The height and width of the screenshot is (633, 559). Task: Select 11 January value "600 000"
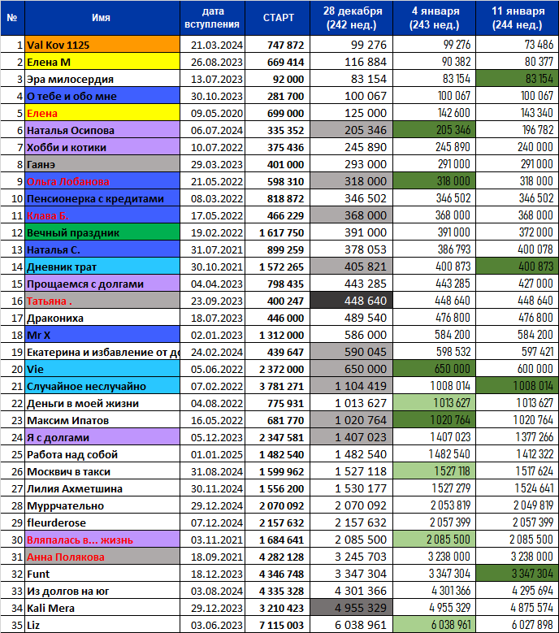pos(518,369)
